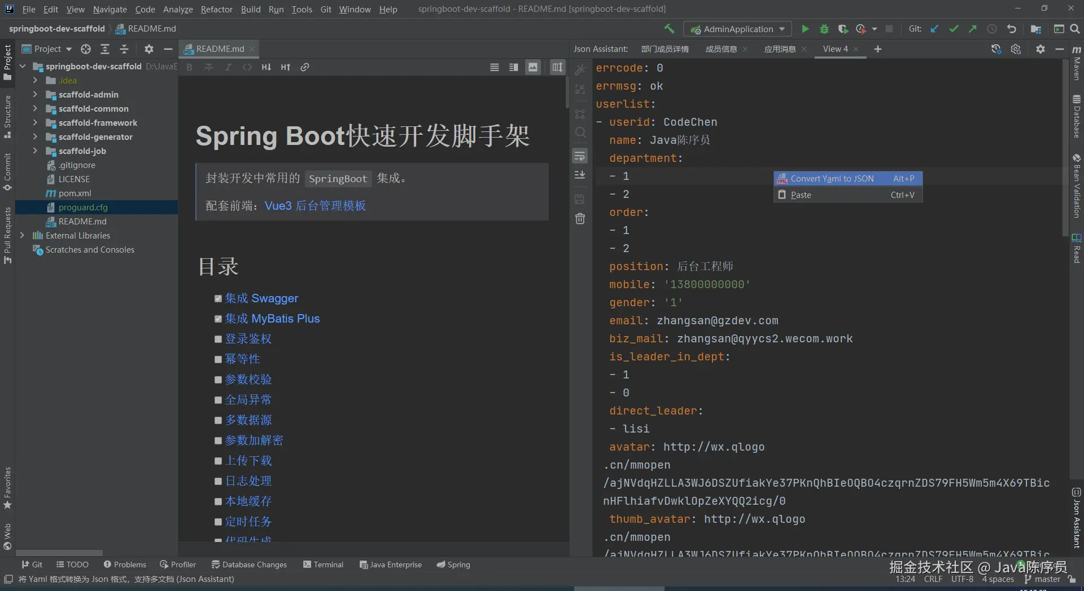Viewport: 1084px width, 591px height.
Task: Click the green Run application icon
Action: tap(805, 29)
